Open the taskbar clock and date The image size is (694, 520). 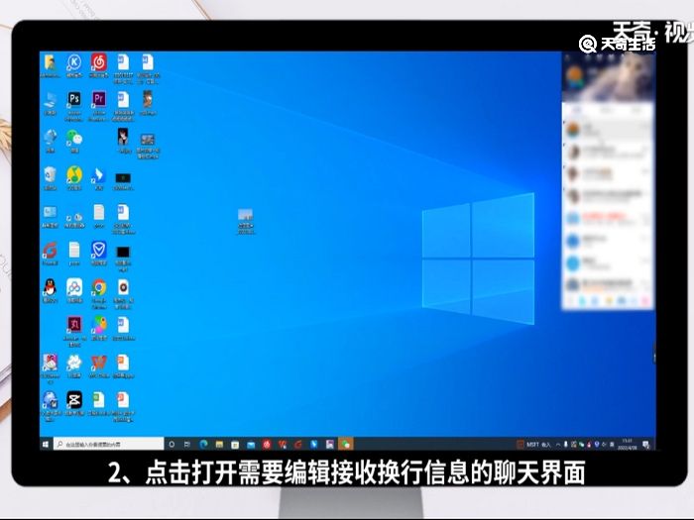pos(628,445)
